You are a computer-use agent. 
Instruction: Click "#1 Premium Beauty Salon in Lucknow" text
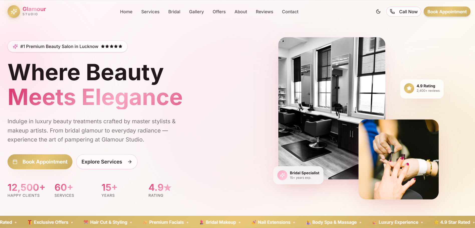tap(59, 46)
